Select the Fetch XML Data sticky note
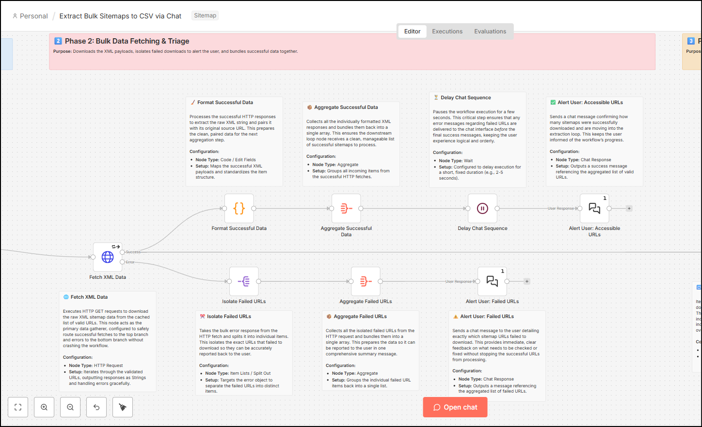The height and width of the screenshot is (427, 702). pyautogui.click(x=108, y=341)
